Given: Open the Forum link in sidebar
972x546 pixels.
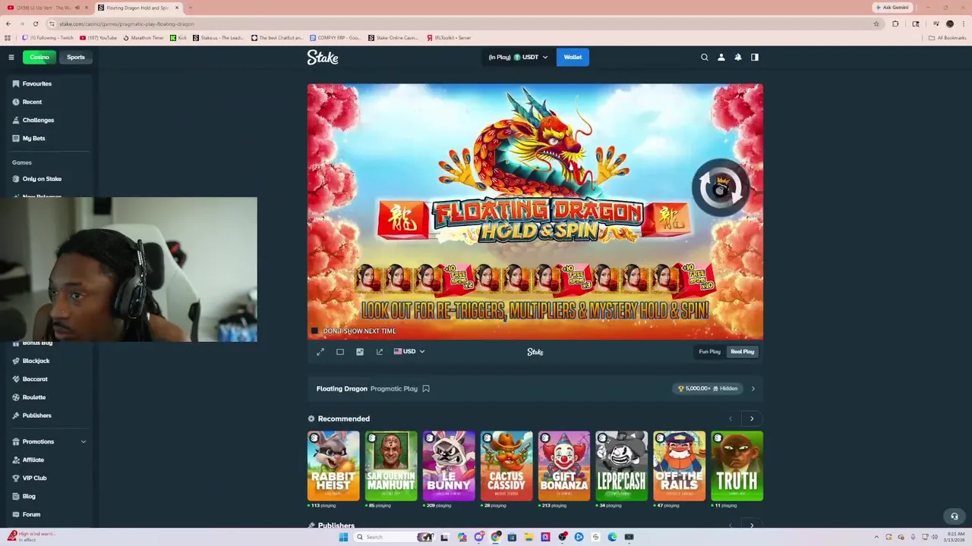Looking at the screenshot, I should (31, 514).
